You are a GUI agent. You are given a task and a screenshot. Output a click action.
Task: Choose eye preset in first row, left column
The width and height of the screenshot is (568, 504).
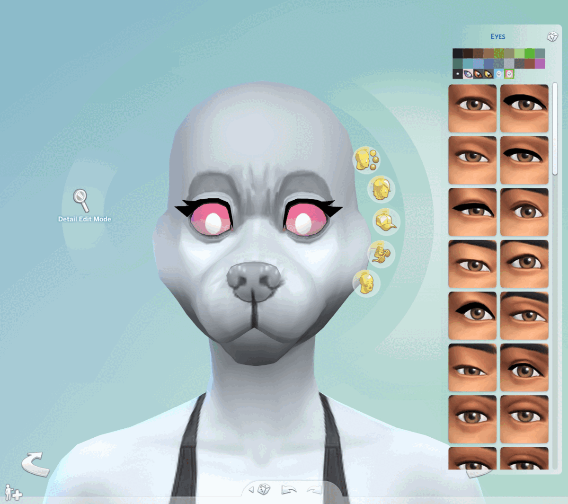(x=472, y=108)
